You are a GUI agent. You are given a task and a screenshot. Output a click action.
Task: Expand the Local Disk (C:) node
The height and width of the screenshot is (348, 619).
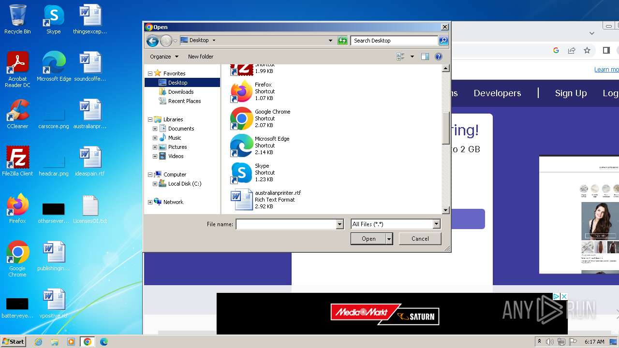(155, 184)
